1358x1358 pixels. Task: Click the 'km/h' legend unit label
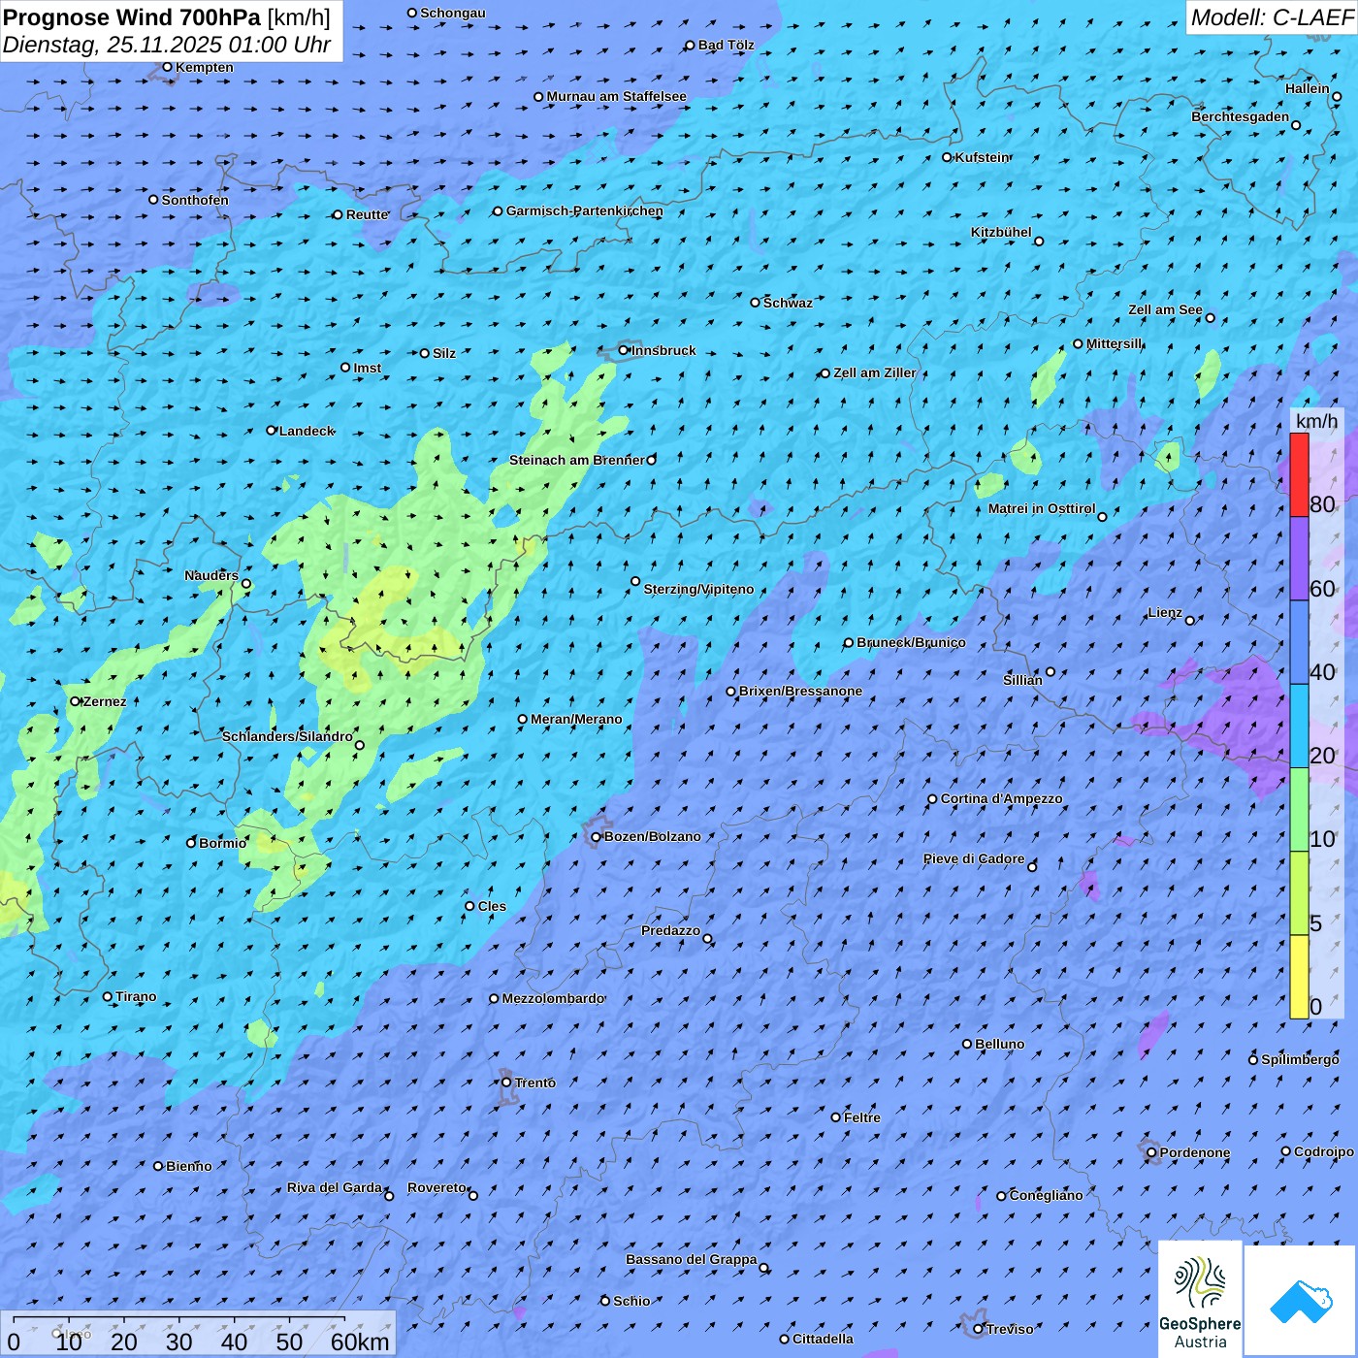coord(1316,421)
